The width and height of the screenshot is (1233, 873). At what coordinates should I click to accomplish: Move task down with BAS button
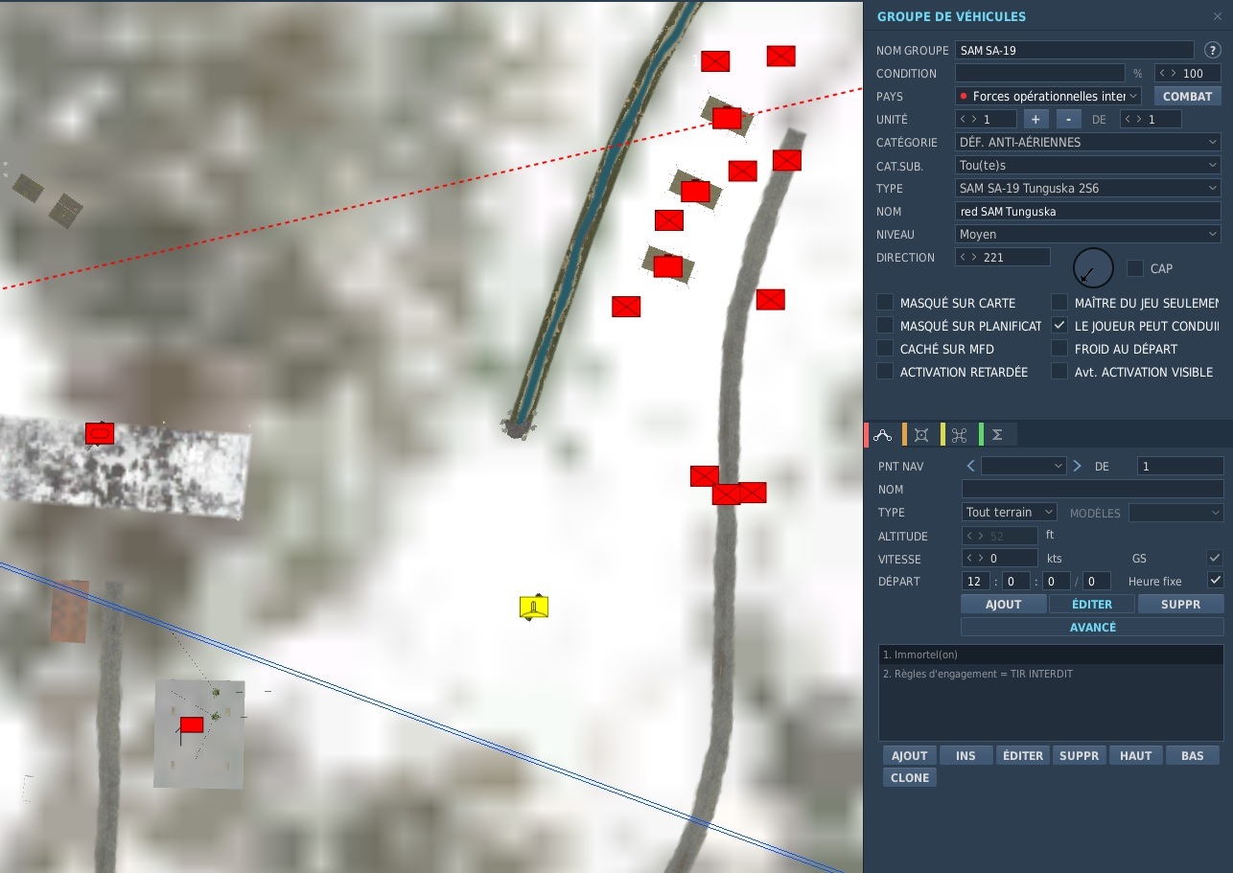coord(1192,755)
